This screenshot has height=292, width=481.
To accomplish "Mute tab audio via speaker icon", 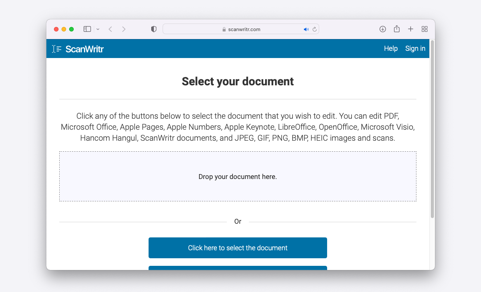I will click(x=306, y=29).
